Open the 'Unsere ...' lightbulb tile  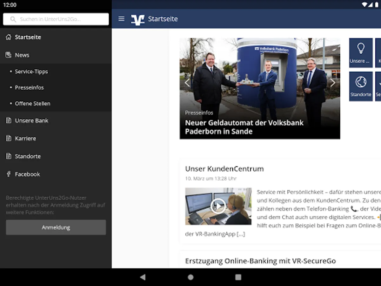(x=361, y=53)
